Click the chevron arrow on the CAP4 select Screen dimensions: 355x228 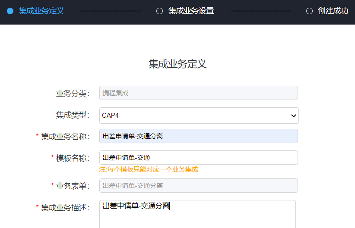[294, 116]
